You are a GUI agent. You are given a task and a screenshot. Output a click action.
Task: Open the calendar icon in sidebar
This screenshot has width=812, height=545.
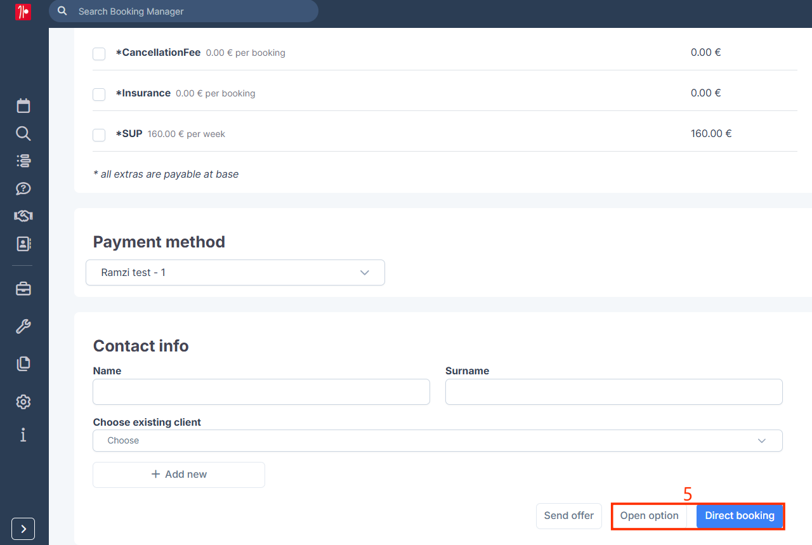pyautogui.click(x=23, y=105)
